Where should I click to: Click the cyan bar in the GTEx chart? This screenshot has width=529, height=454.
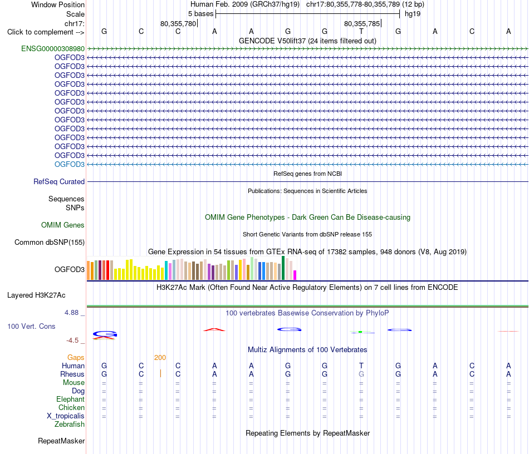click(166, 270)
